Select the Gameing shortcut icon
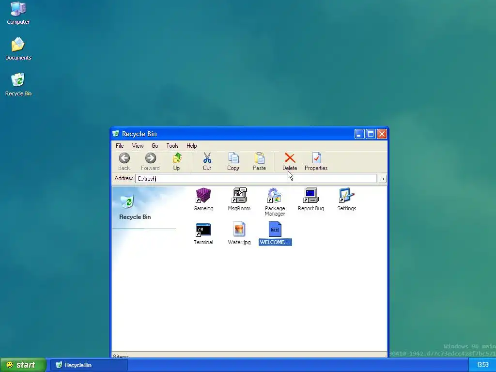 (203, 199)
